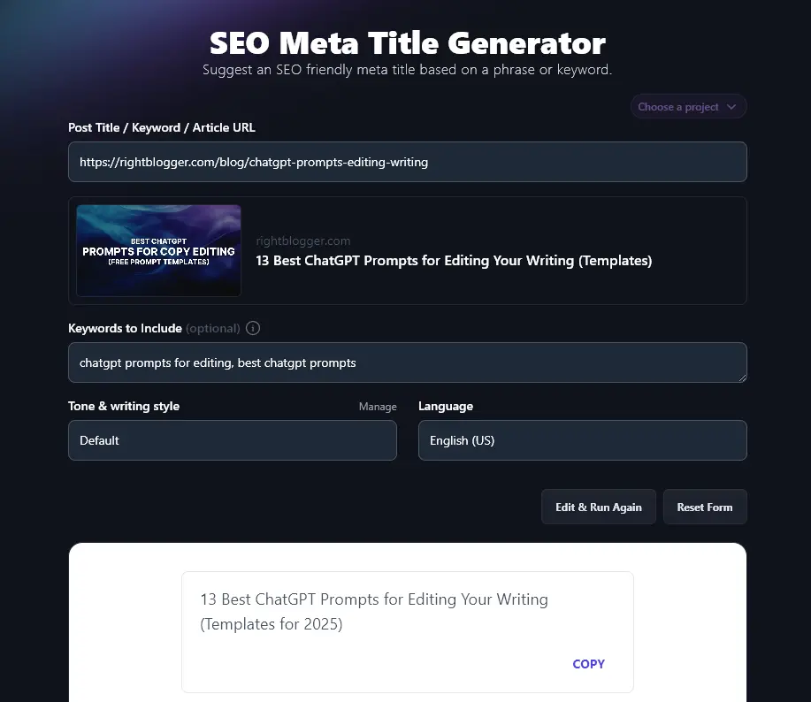Open the article preview thumbnail image
This screenshot has width=811, height=702.
[159, 250]
